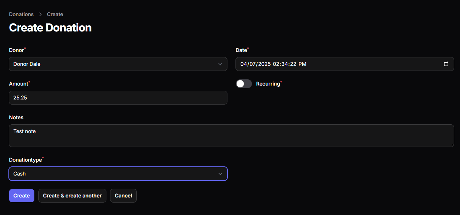Enable the Recurring toggle switch
460x215 pixels.
click(244, 84)
